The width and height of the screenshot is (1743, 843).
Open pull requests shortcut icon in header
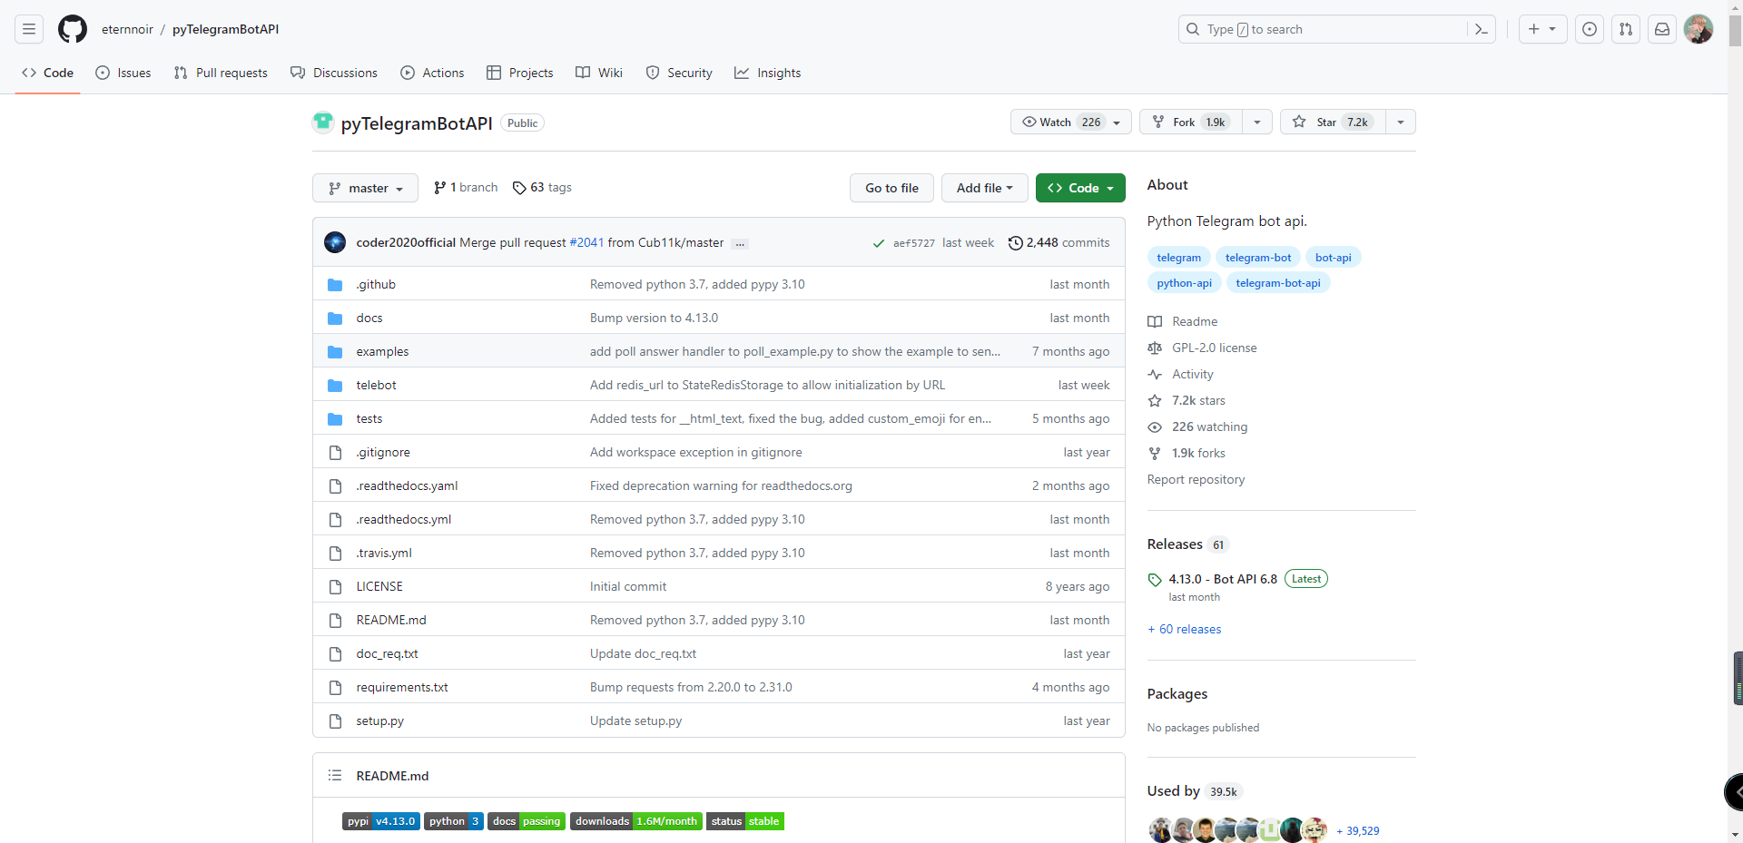(x=1626, y=29)
